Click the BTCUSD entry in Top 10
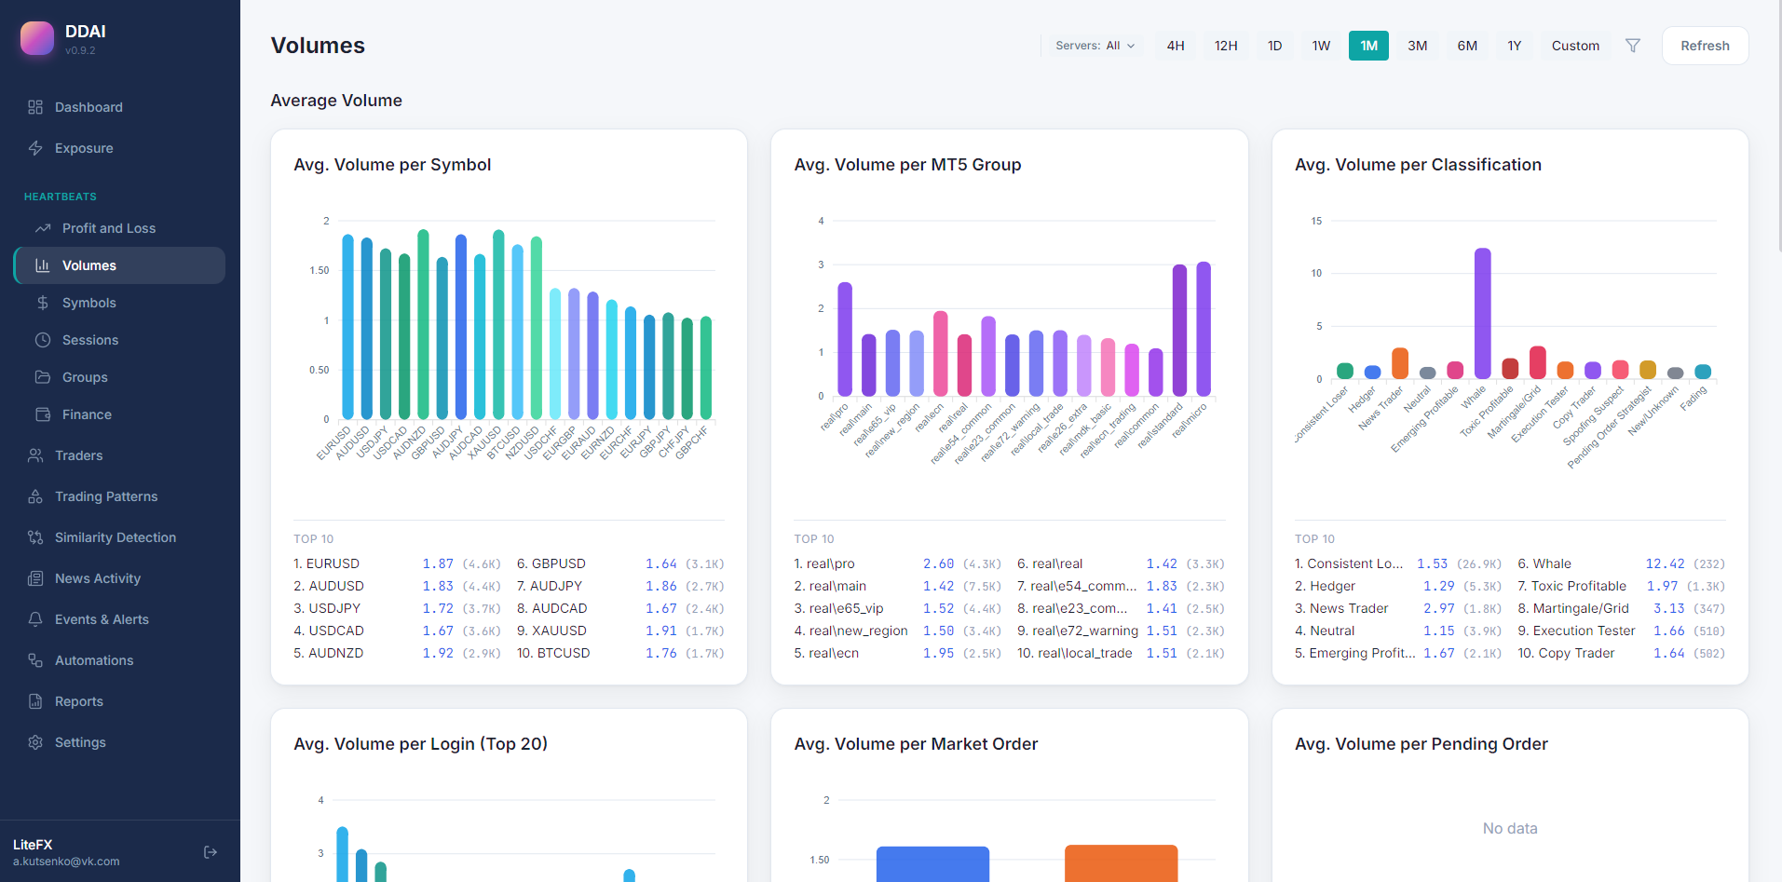 (620, 653)
